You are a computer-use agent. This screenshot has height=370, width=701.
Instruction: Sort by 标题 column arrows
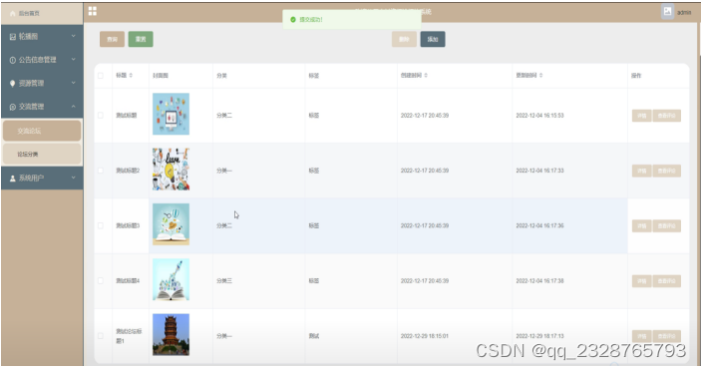point(131,75)
